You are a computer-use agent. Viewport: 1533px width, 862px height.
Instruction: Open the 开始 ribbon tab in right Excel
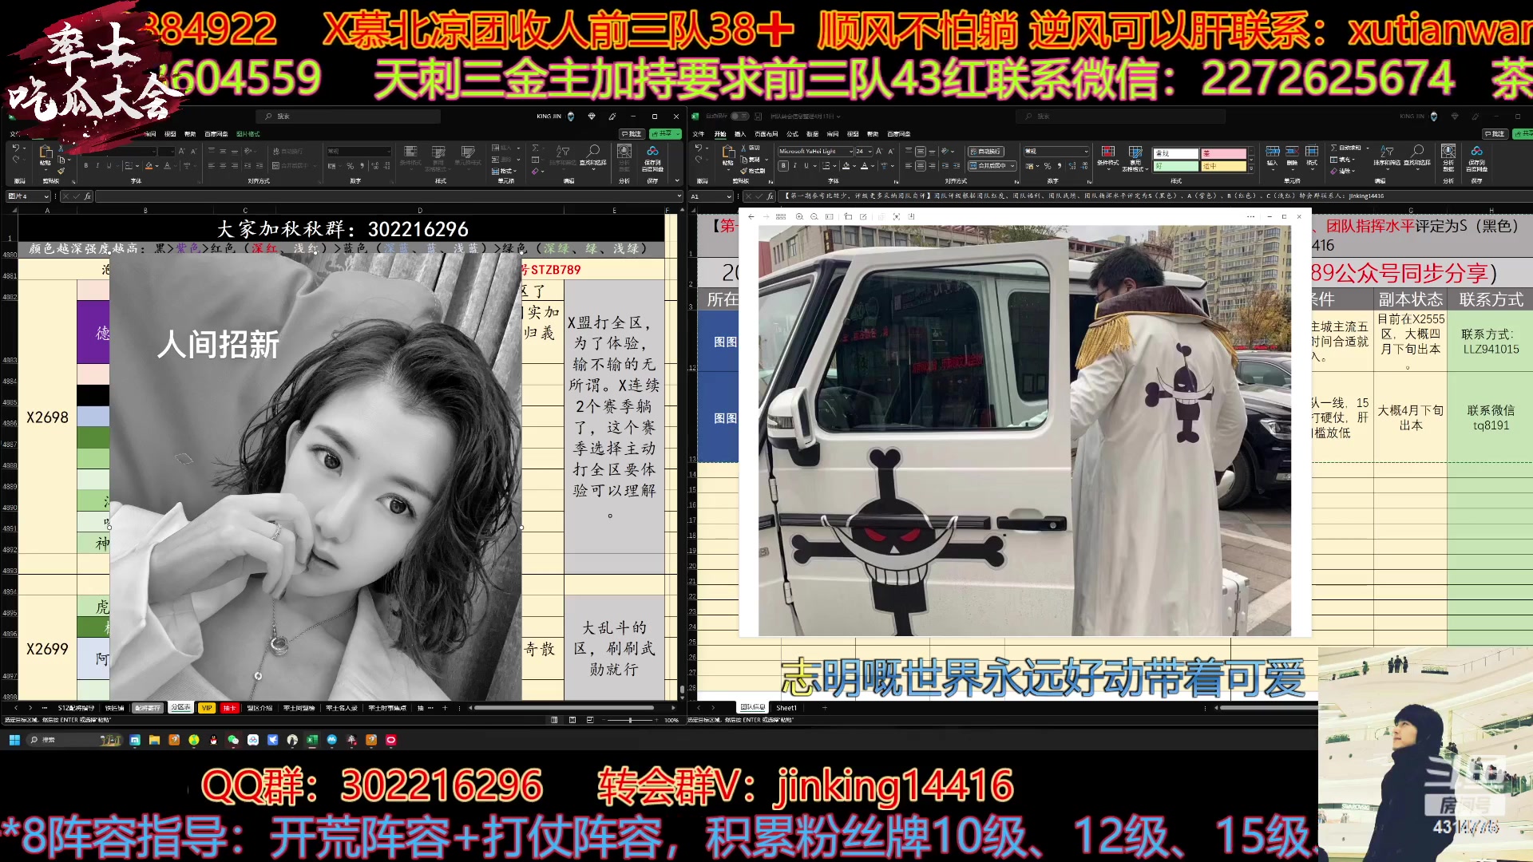click(720, 134)
